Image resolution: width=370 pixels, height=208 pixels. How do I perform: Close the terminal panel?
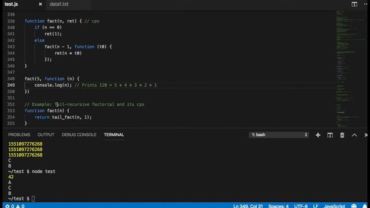(366, 135)
